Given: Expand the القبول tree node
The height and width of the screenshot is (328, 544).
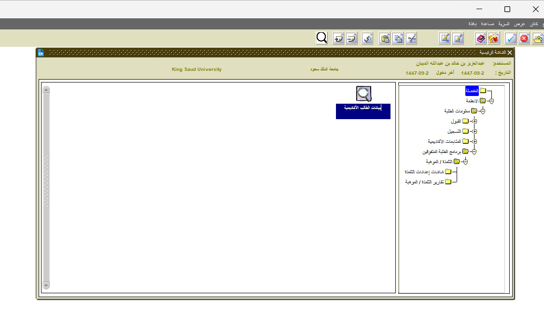Looking at the screenshot, I should pyautogui.click(x=474, y=121).
